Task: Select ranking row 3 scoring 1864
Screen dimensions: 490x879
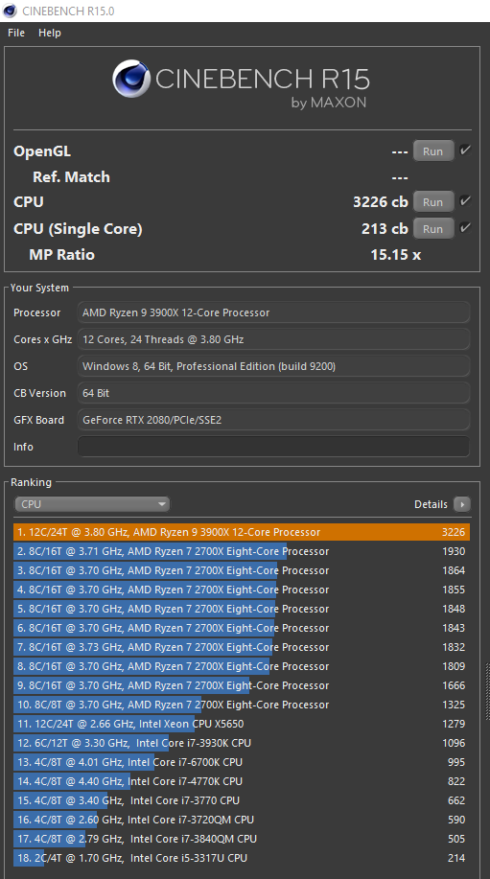Action: click(x=242, y=570)
